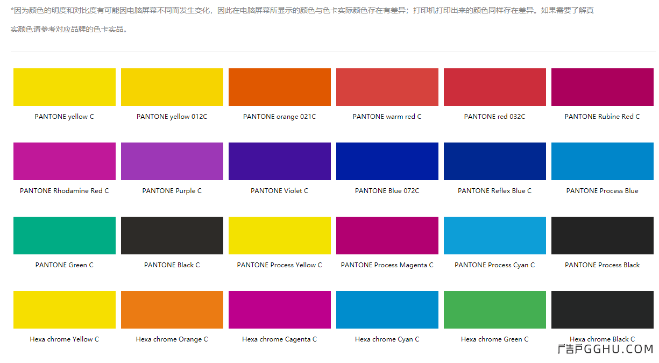Choose the Hexa chrome Cyan C swatch
The image size is (659, 363).
387,310
